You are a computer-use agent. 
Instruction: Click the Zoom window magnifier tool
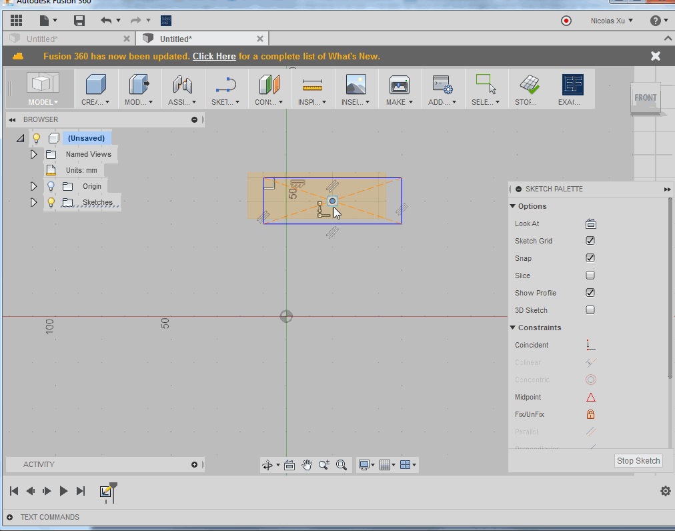[x=323, y=465]
